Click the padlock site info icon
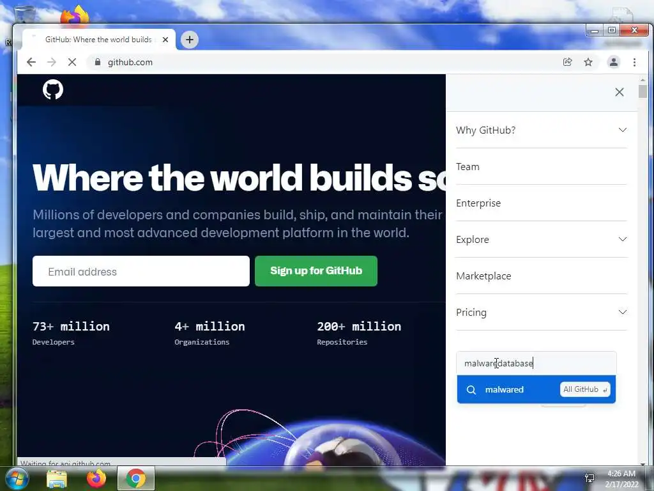Viewport: 654px width, 491px height. point(98,62)
